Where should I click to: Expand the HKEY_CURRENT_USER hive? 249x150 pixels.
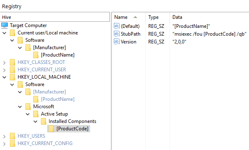5,70
